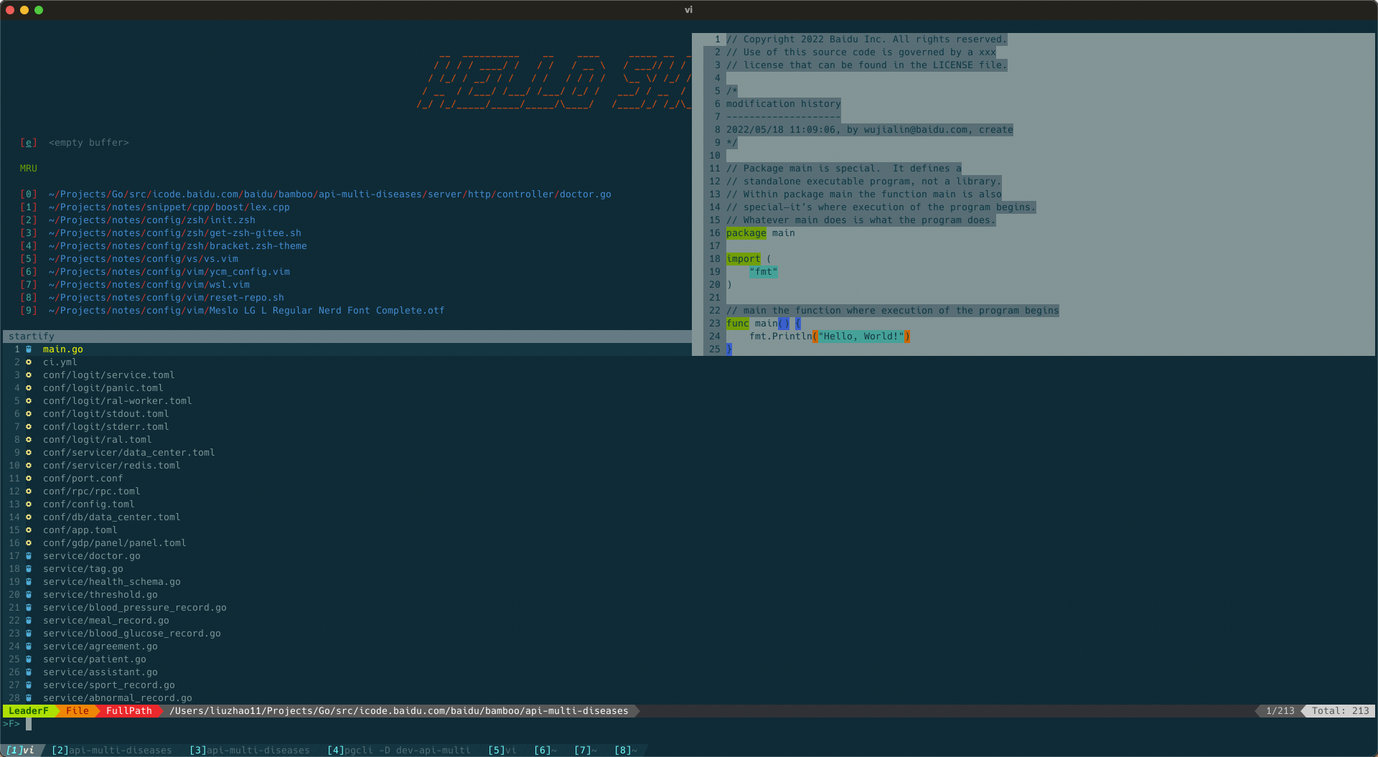
Task: Select the File mode segment in LeaderF statusline
Action: pyautogui.click(x=78, y=711)
